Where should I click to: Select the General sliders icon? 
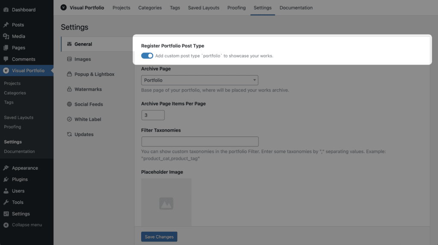pyautogui.click(x=69, y=44)
